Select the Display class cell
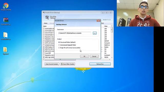 point(106,47)
